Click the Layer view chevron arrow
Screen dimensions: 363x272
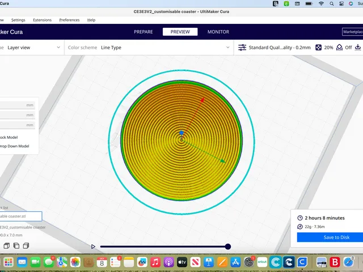58,48
